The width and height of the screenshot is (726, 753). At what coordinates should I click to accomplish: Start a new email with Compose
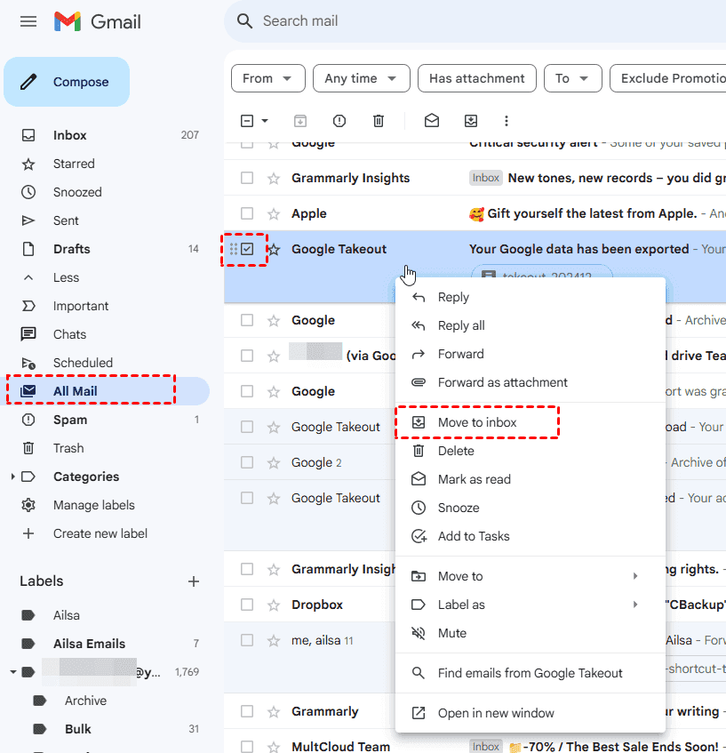click(x=67, y=82)
